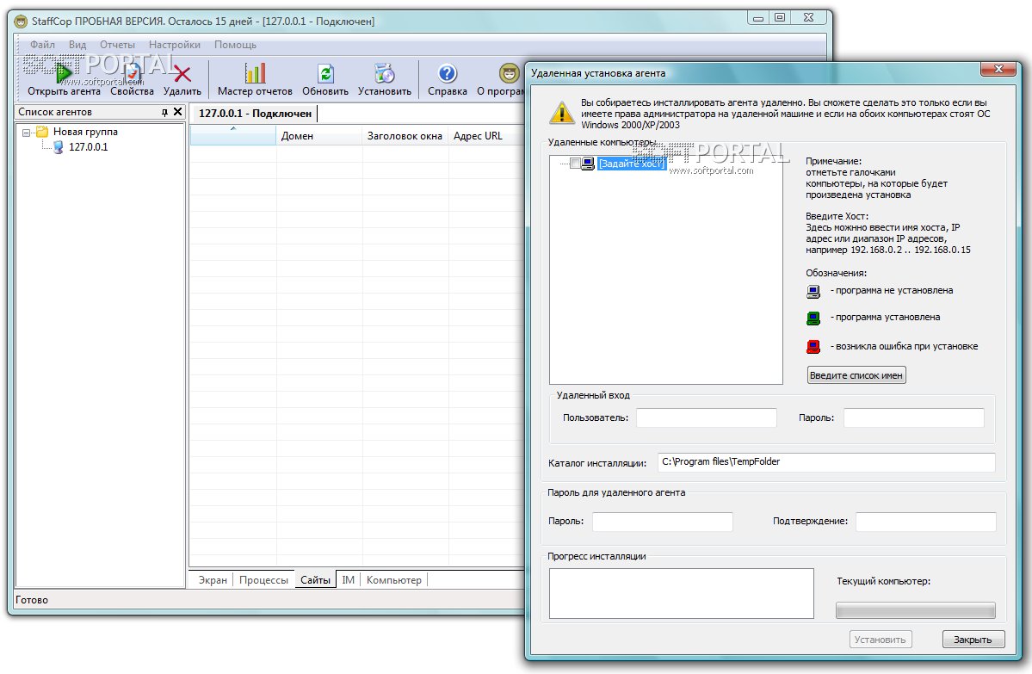Click inside the Прогресс инсталляции log box
This screenshot has width=1032, height=674.
(681, 594)
